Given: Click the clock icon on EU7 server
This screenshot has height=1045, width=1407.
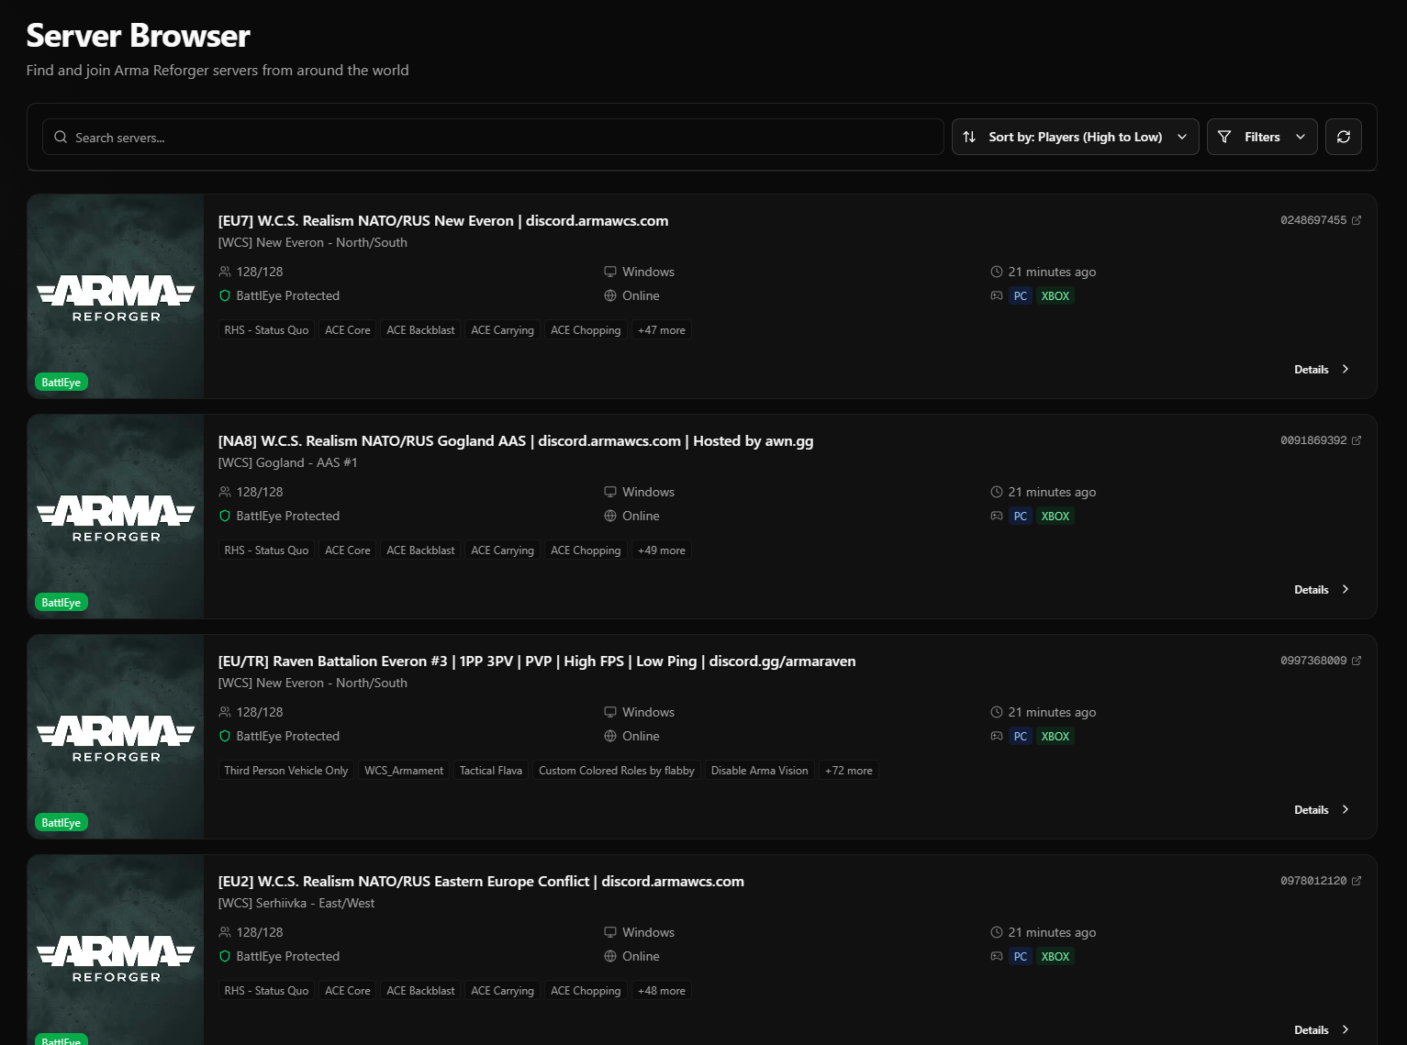Looking at the screenshot, I should [997, 272].
